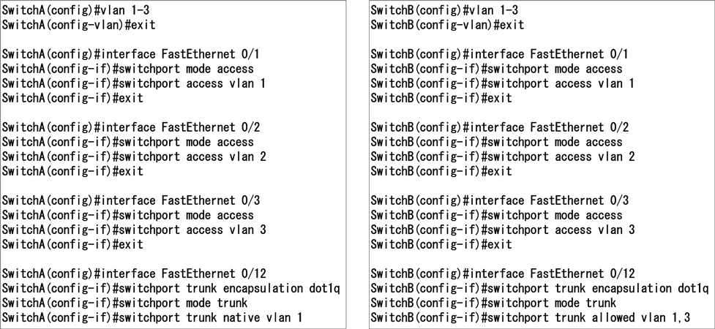715x329 pixels.
Task: Click SwitchA 'interface FastEthernet 0/12' line
Action: (x=134, y=273)
